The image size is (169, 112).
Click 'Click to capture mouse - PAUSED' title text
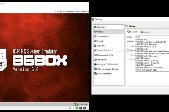tap(75, 11)
